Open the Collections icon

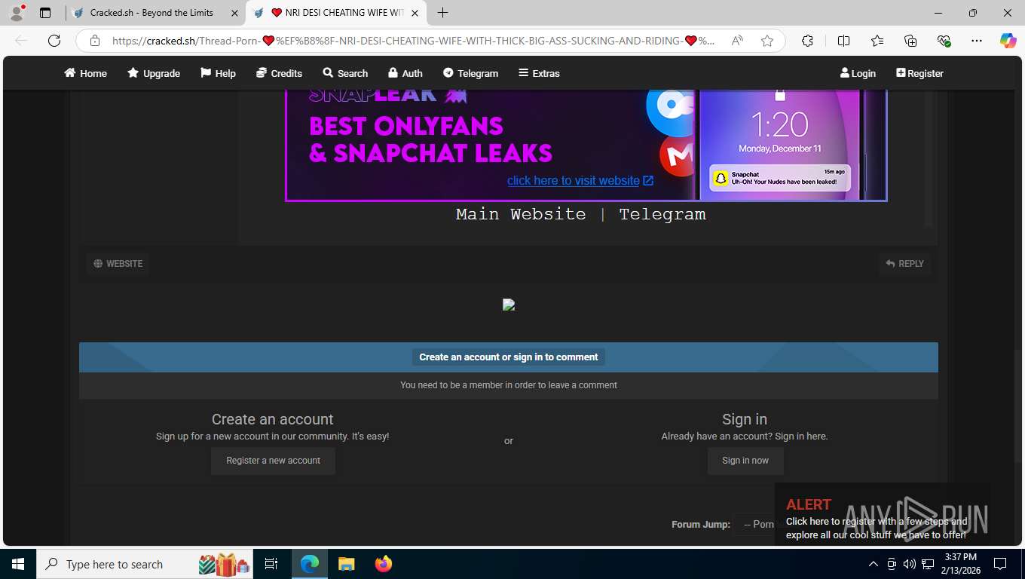[x=910, y=41]
